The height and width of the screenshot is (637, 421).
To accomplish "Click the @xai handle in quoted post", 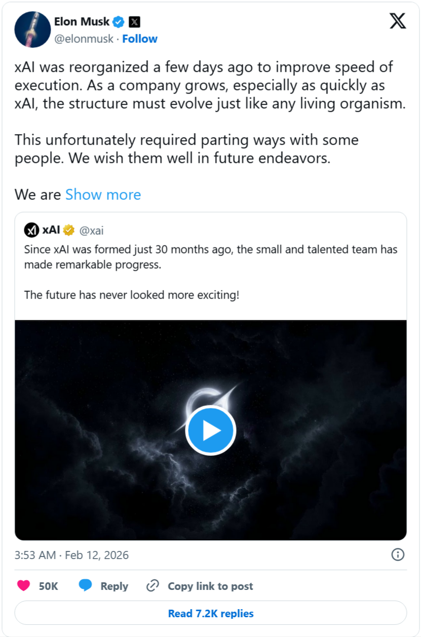I will click(92, 231).
